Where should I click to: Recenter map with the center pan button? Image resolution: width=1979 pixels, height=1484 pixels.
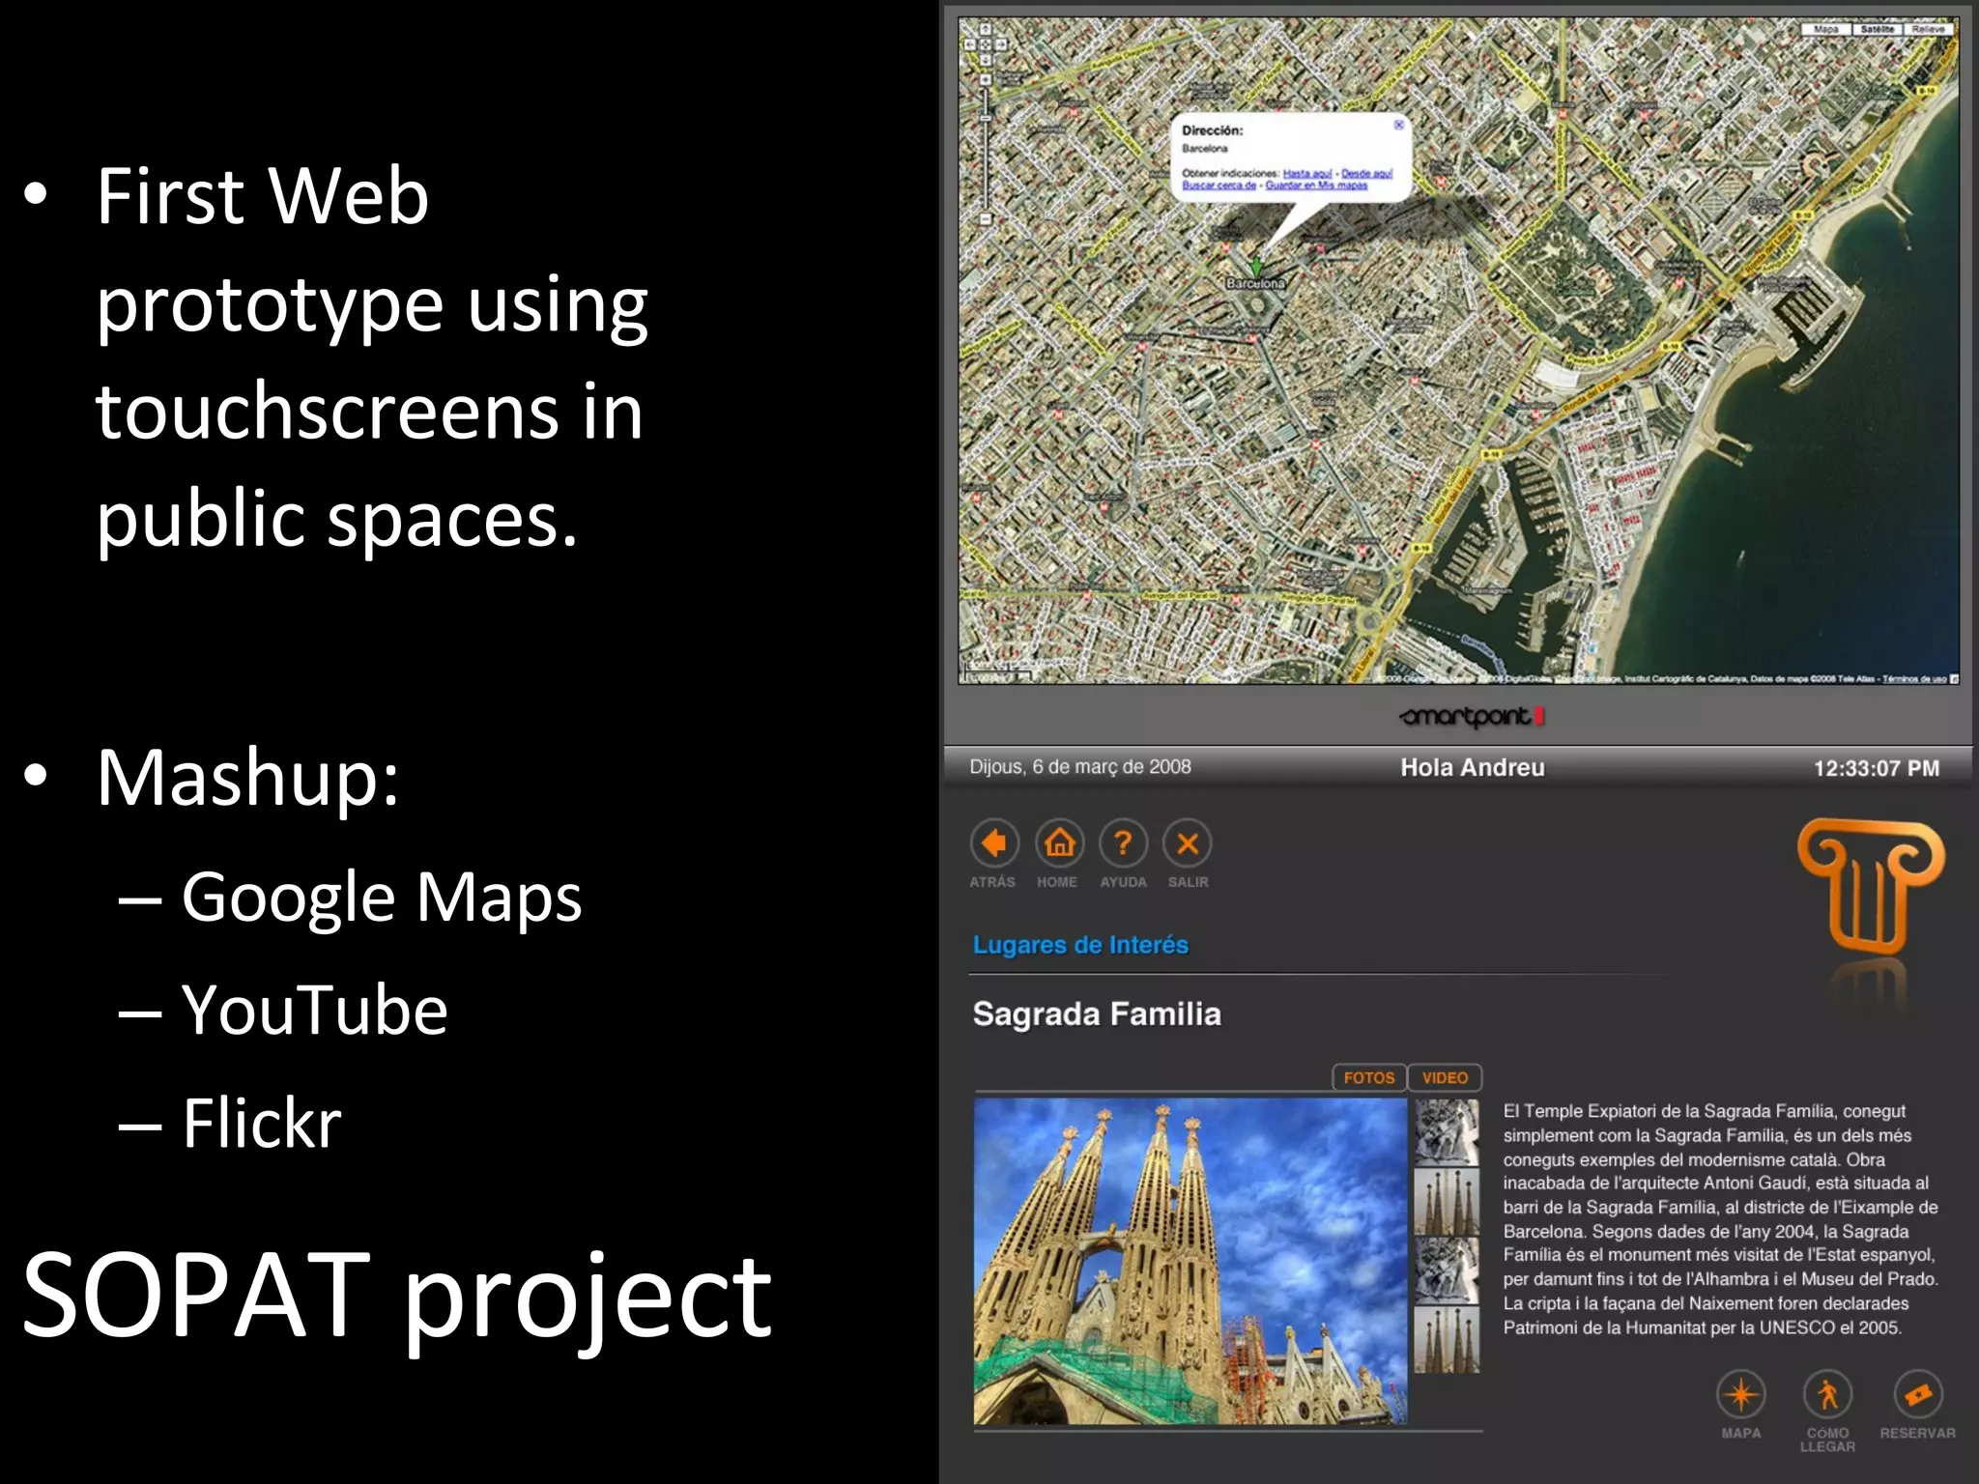click(x=986, y=44)
